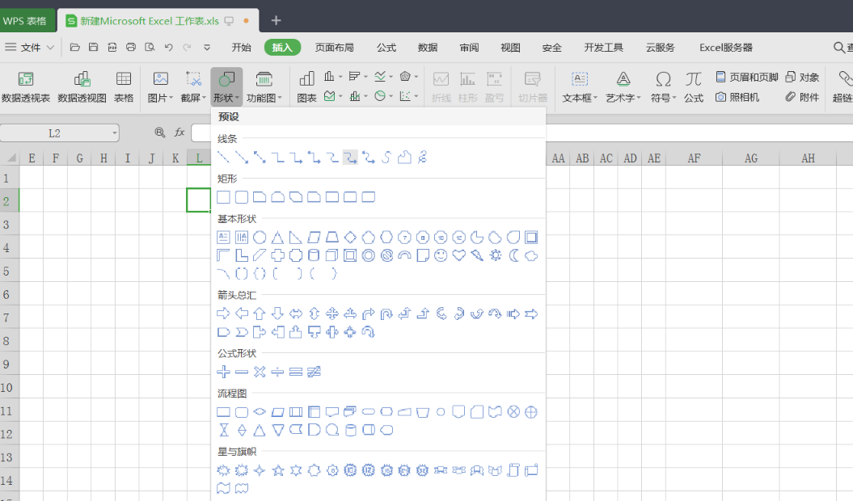Click the save icon in quick toolbar
The image size is (853, 501).
tap(94, 48)
